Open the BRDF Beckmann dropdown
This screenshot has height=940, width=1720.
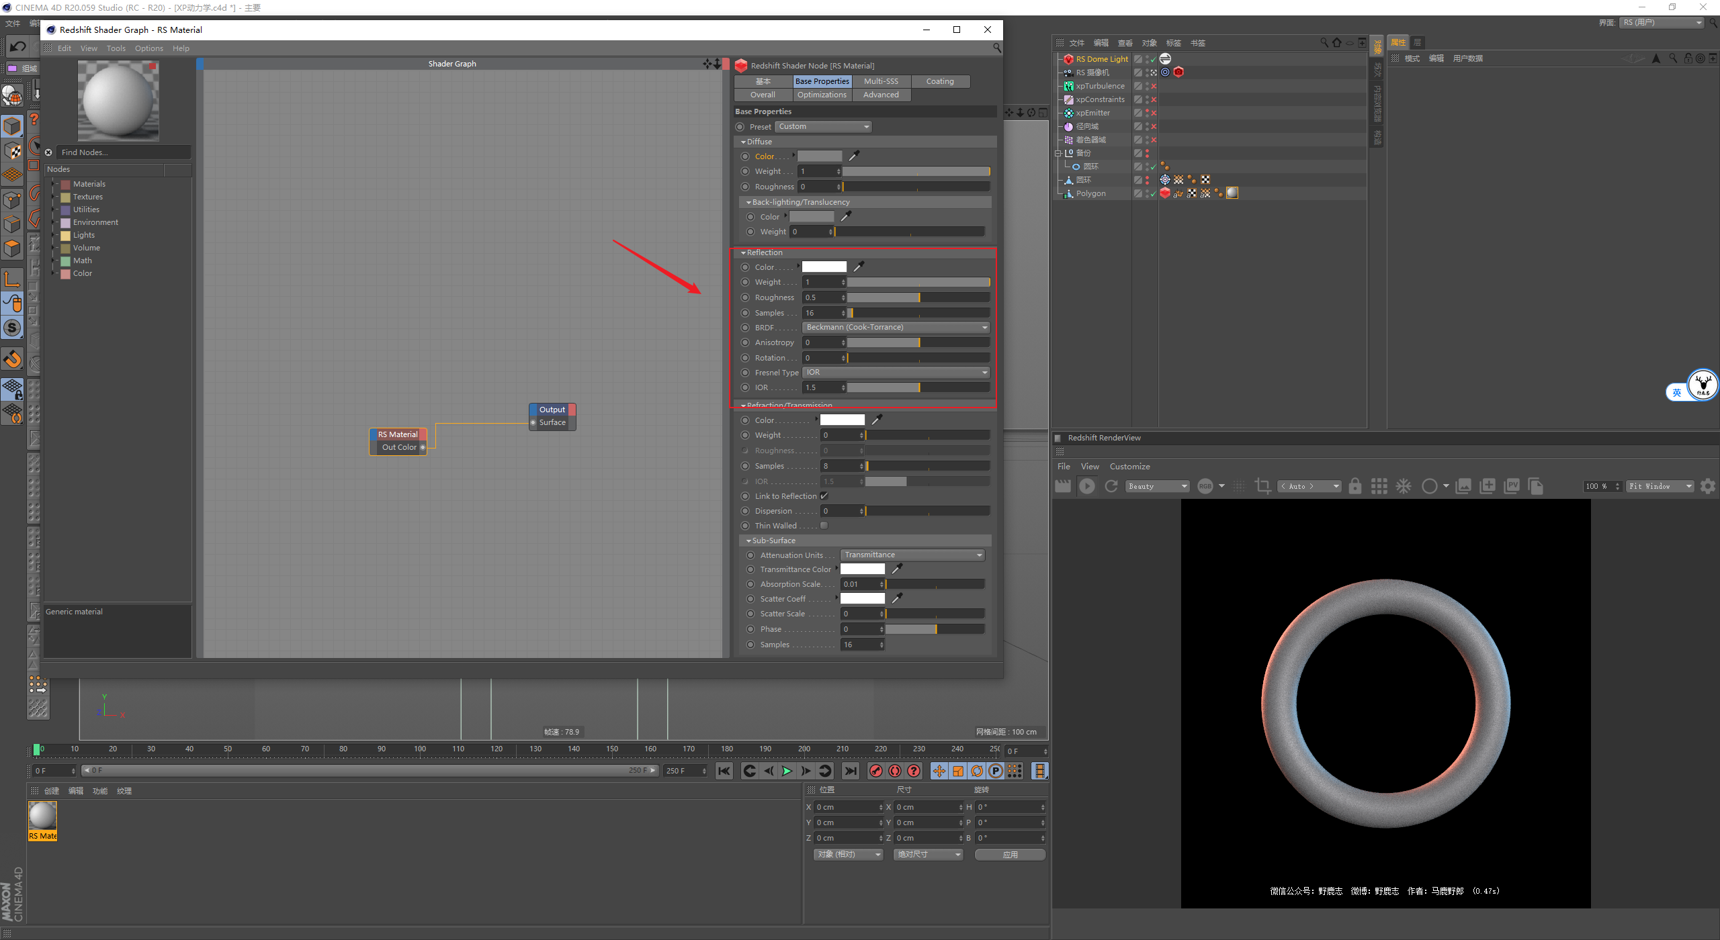coord(896,328)
